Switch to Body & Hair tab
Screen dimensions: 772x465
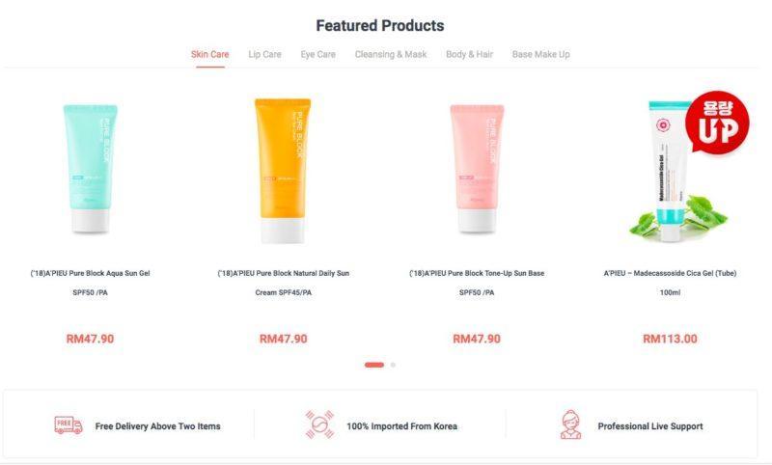point(469,54)
